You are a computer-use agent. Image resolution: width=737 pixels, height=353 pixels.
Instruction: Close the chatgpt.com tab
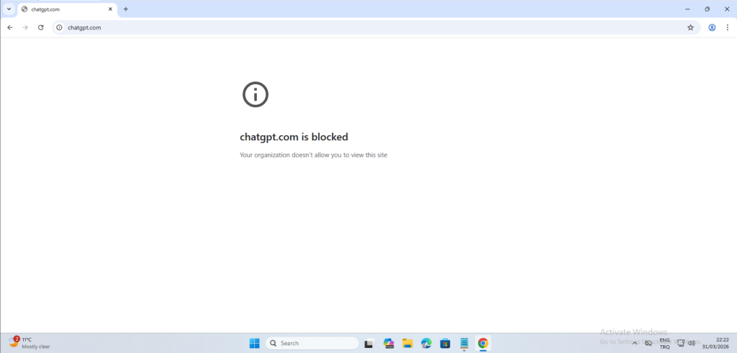[110, 9]
